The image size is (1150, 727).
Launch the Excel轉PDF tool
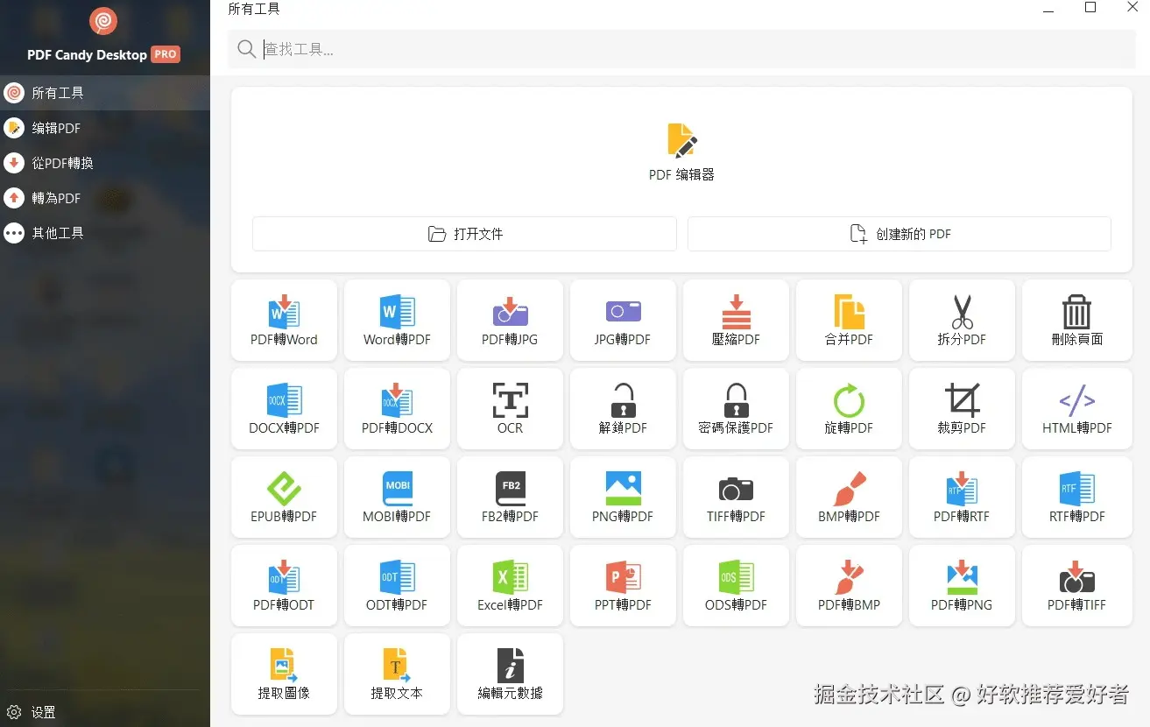(510, 585)
